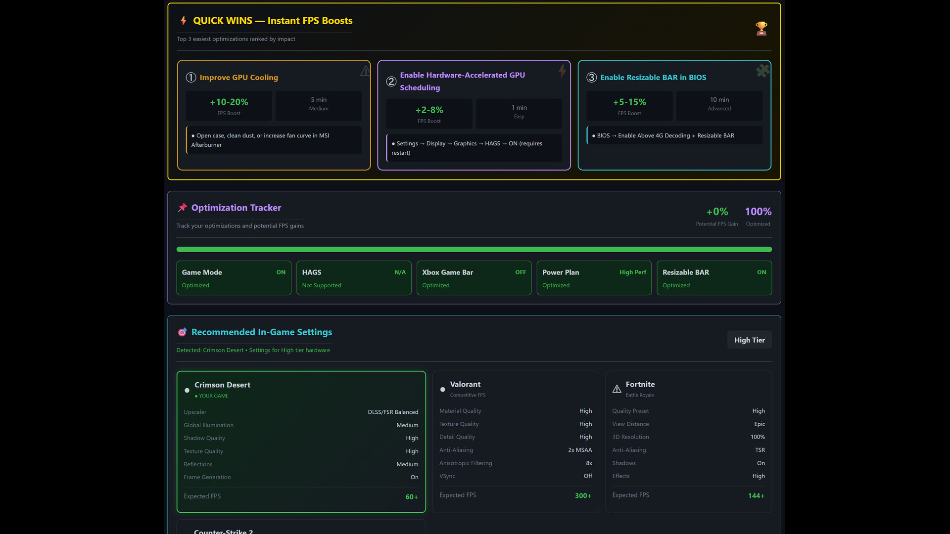
Task: Click the Upscaler DLSS/FSR Balanced row
Action: [x=301, y=412]
